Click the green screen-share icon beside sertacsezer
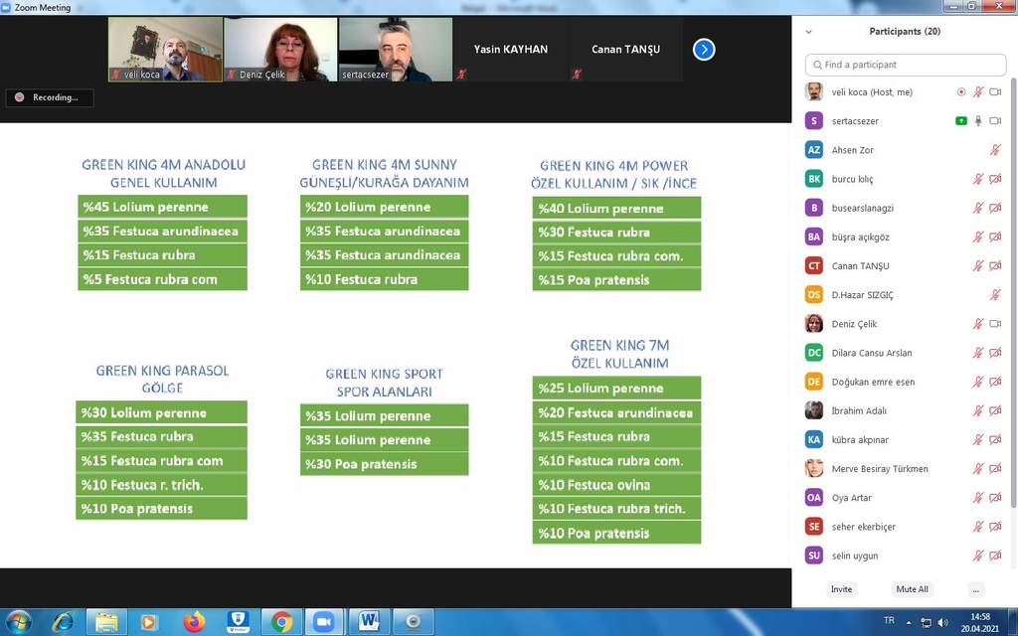 click(x=961, y=120)
